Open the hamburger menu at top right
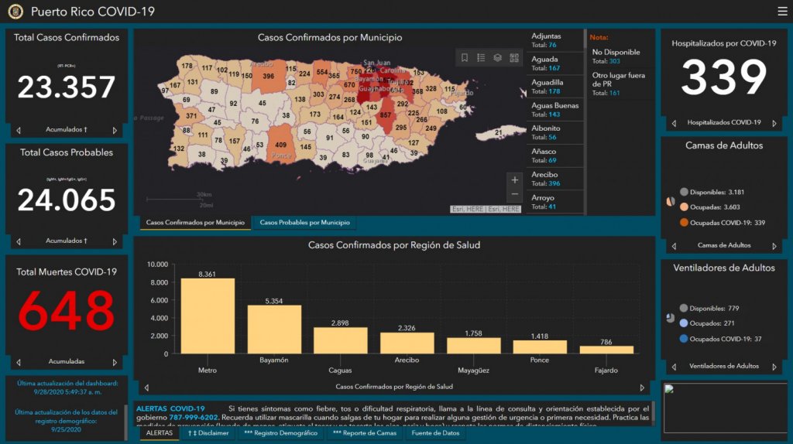Image resolution: width=793 pixels, height=444 pixels. (782, 12)
